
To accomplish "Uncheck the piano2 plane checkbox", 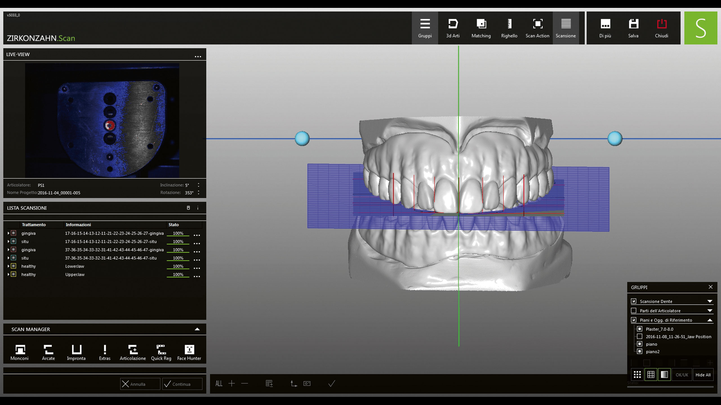I will coord(640,351).
